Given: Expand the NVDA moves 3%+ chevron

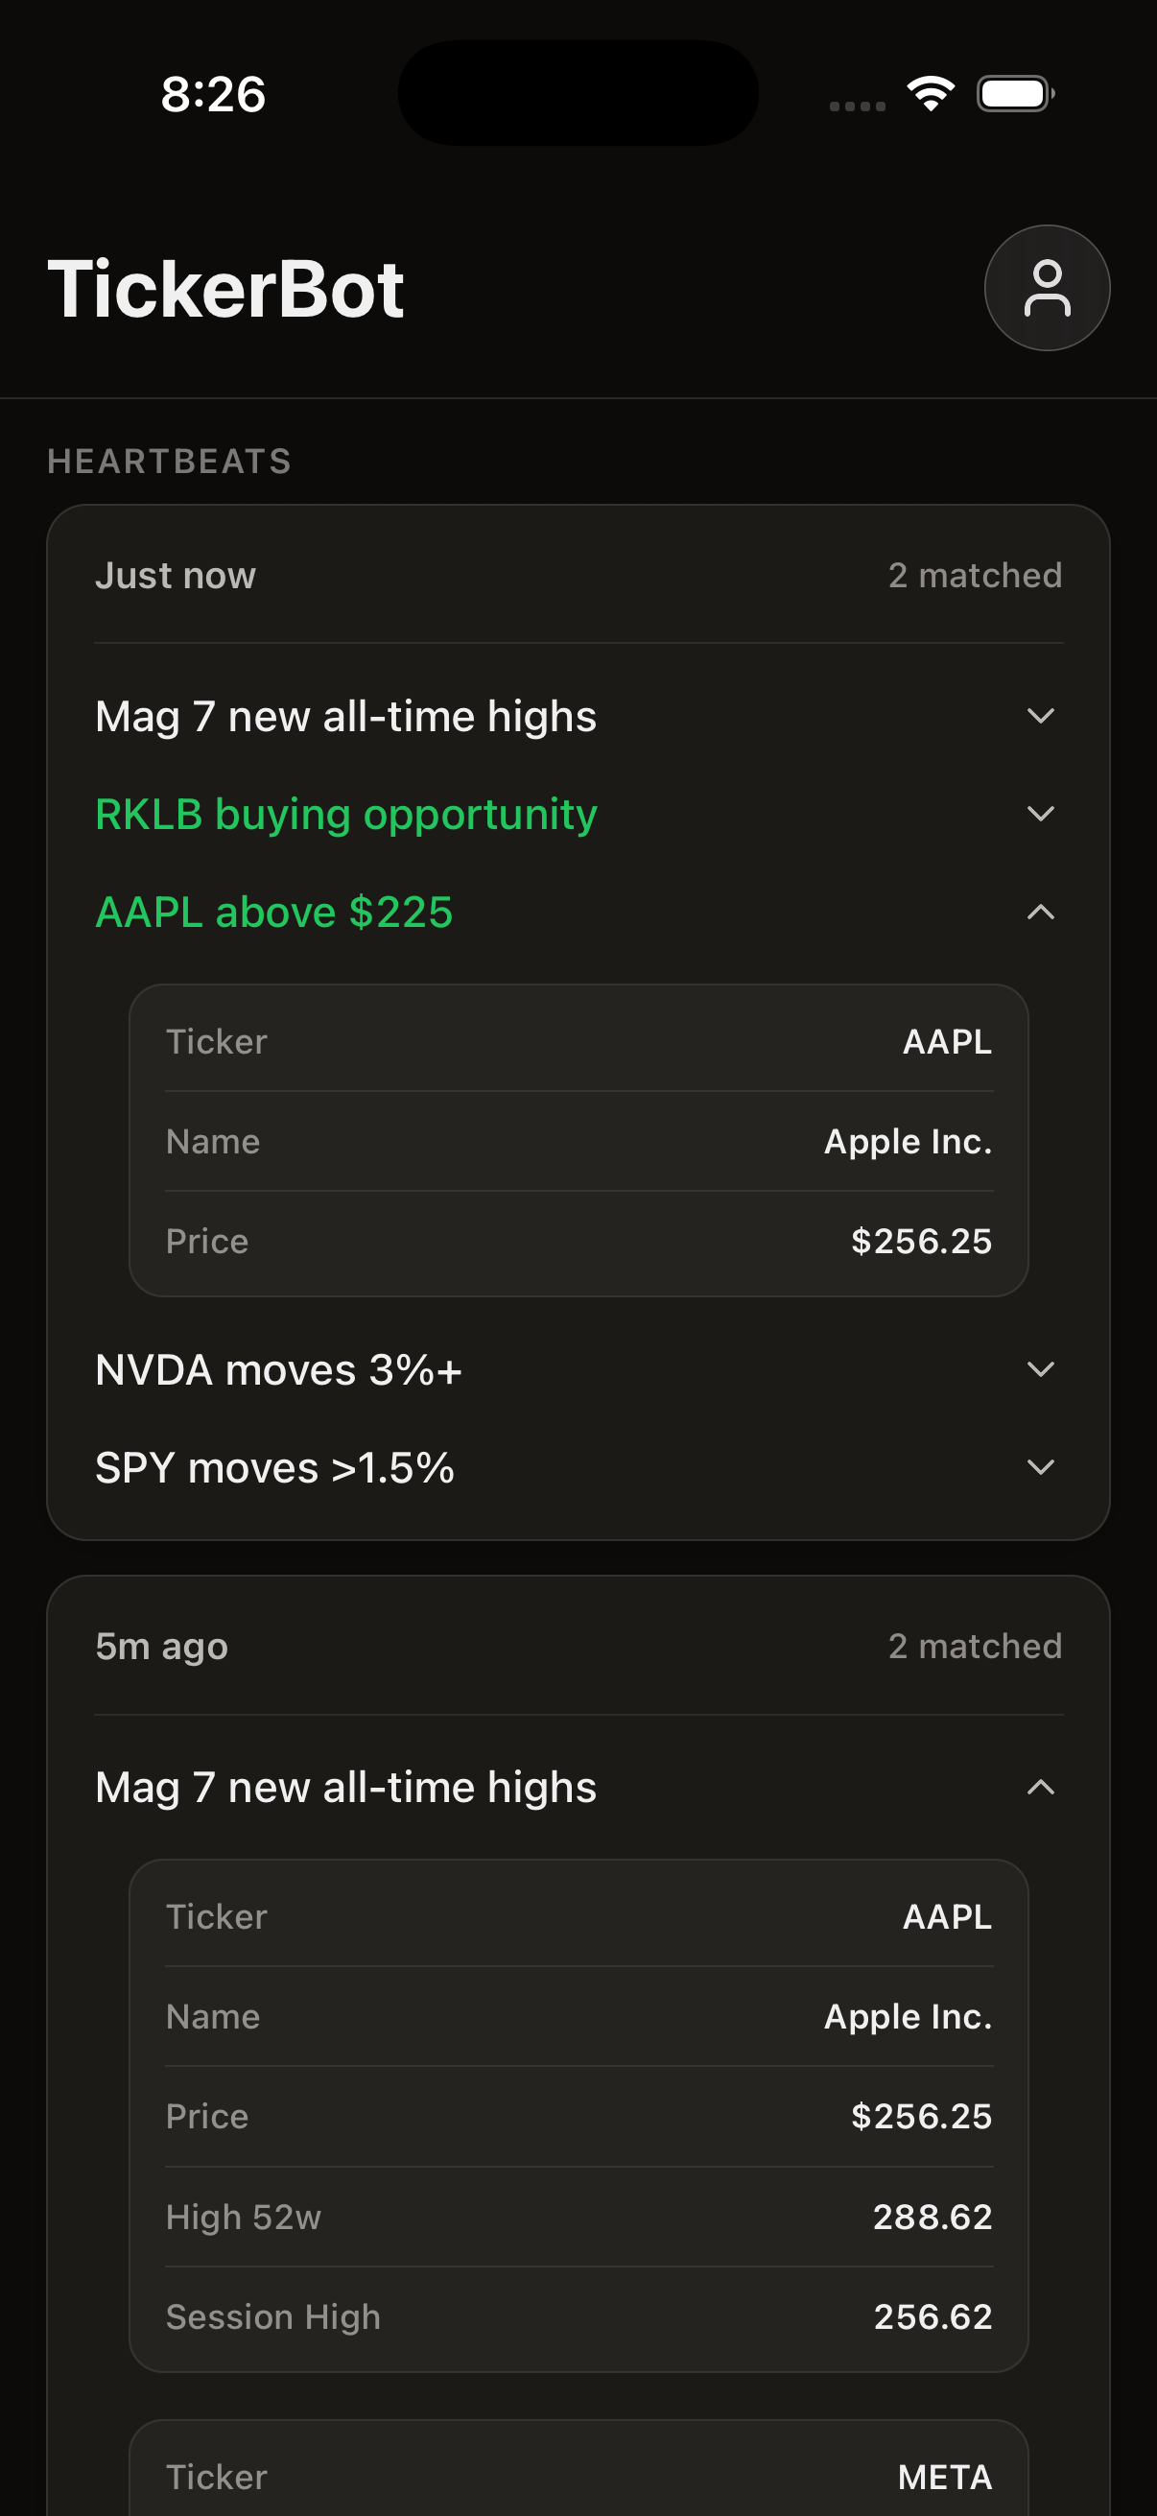Looking at the screenshot, I should coord(1041,1369).
